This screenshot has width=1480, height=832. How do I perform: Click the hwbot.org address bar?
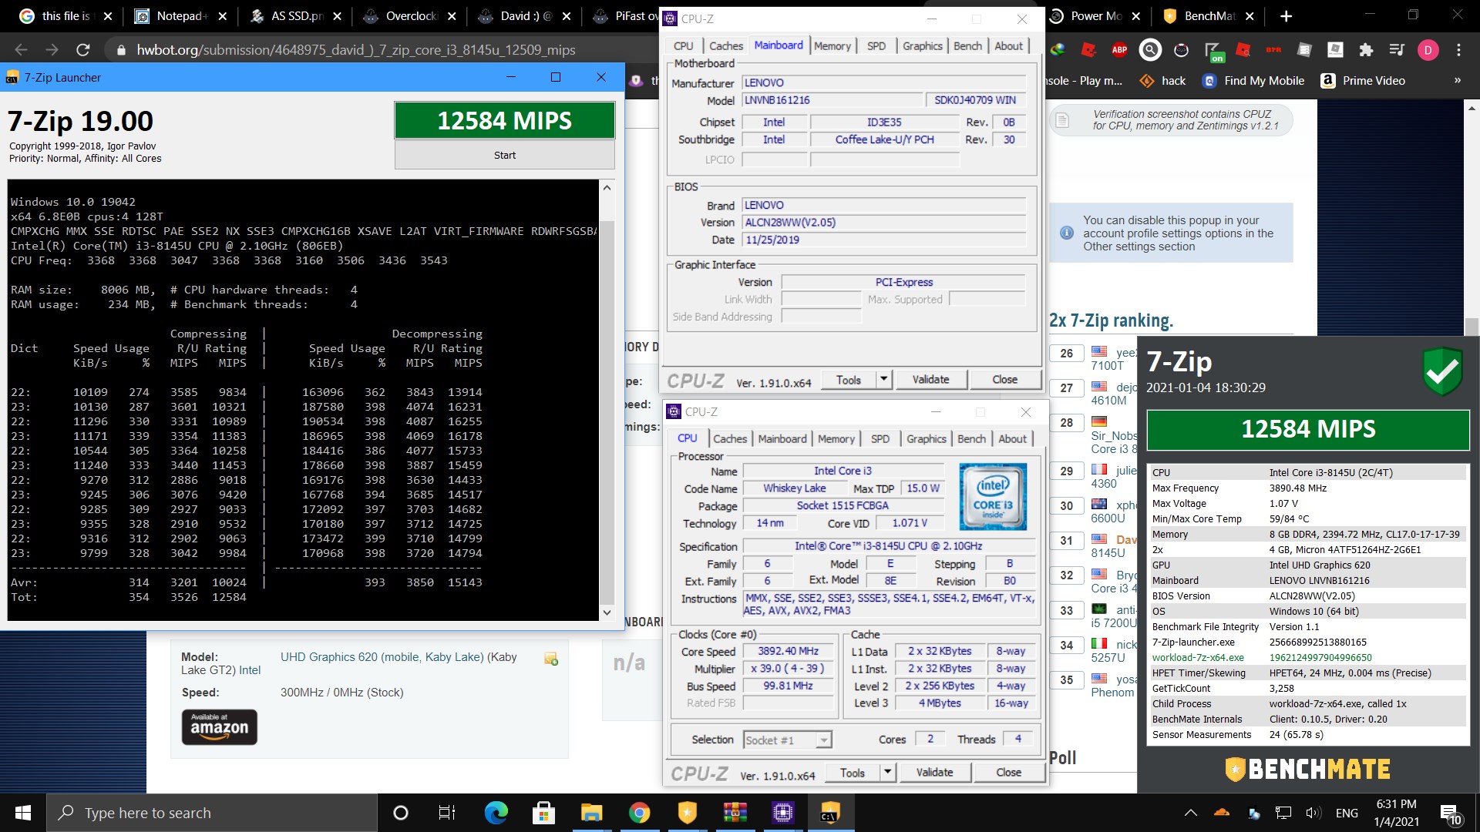coord(355,50)
